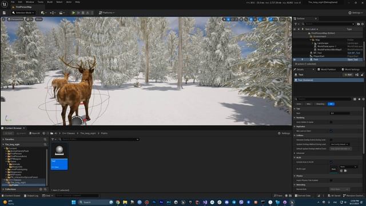Click the Outliner search field
Image resolution: width=366 pixels, height=206 pixels.
[328, 24]
